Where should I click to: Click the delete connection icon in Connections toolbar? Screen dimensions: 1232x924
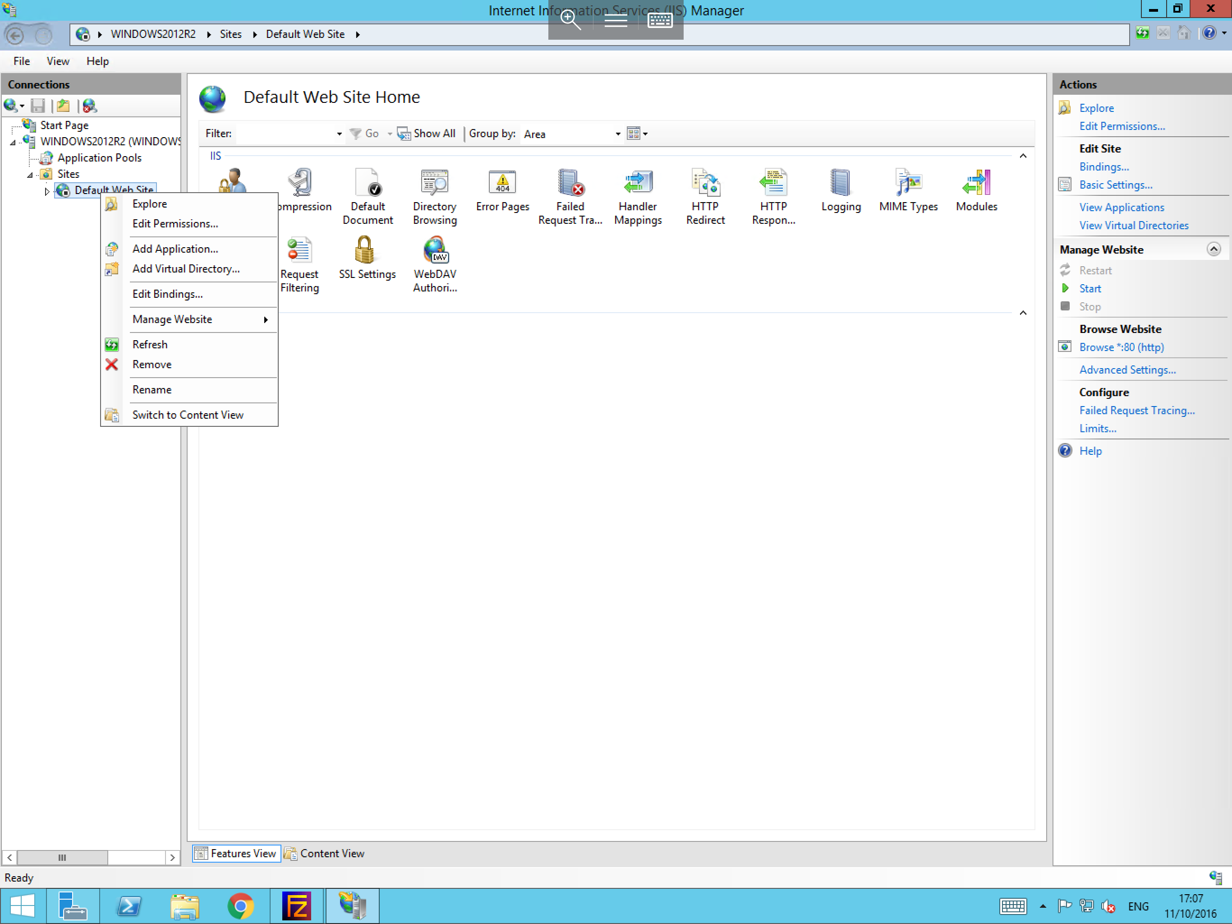89,105
